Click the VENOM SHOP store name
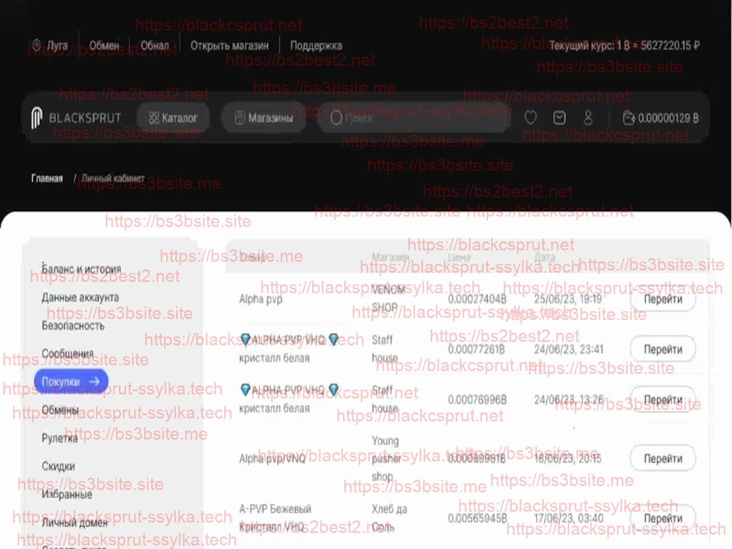This screenshot has height=549, width=732. click(388, 299)
